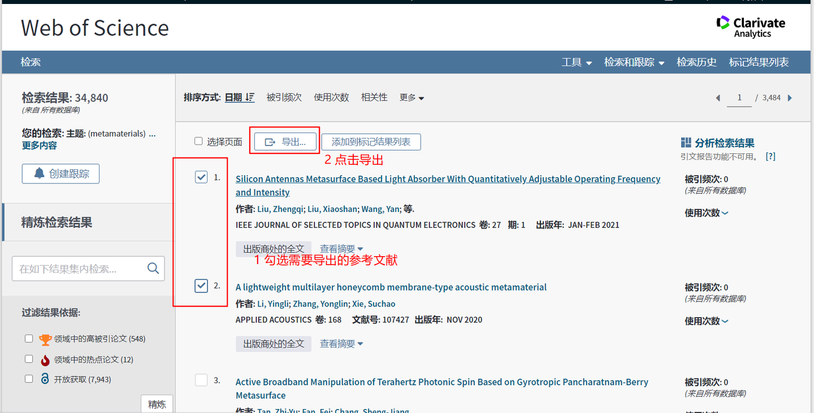The width and height of the screenshot is (814, 413).
Task: Expand the 更多 sort options dropdown
Action: [x=412, y=97]
